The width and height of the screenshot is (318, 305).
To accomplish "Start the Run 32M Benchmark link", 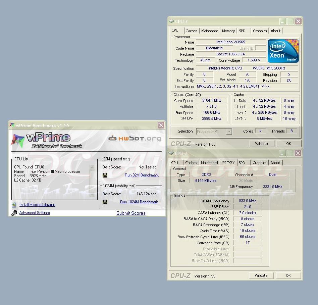I will (142, 175).
